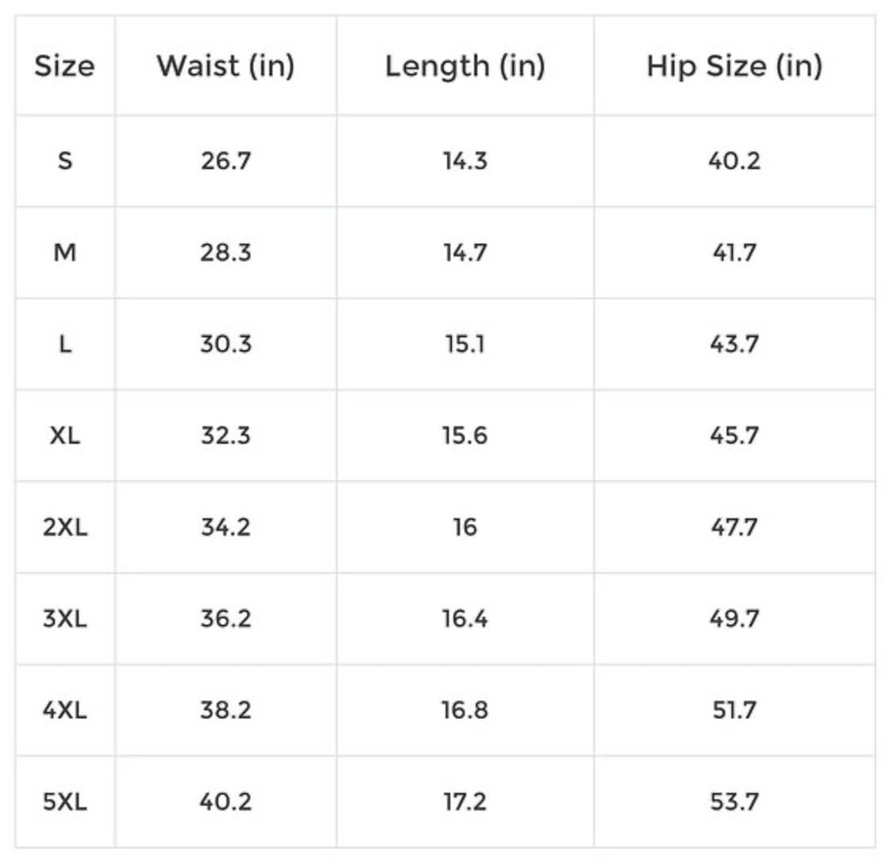Click waist value 26.7 for size S

click(x=226, y=161)
